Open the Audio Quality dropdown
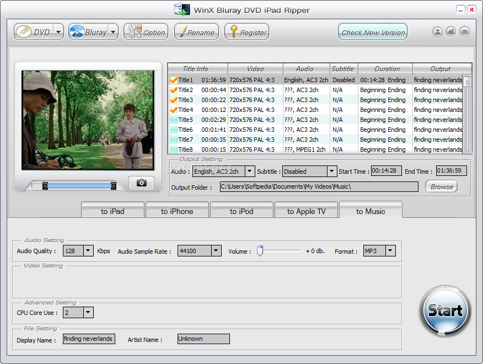Image resolution: width=483 pixels, height=364 pixels. coord(88,251)
